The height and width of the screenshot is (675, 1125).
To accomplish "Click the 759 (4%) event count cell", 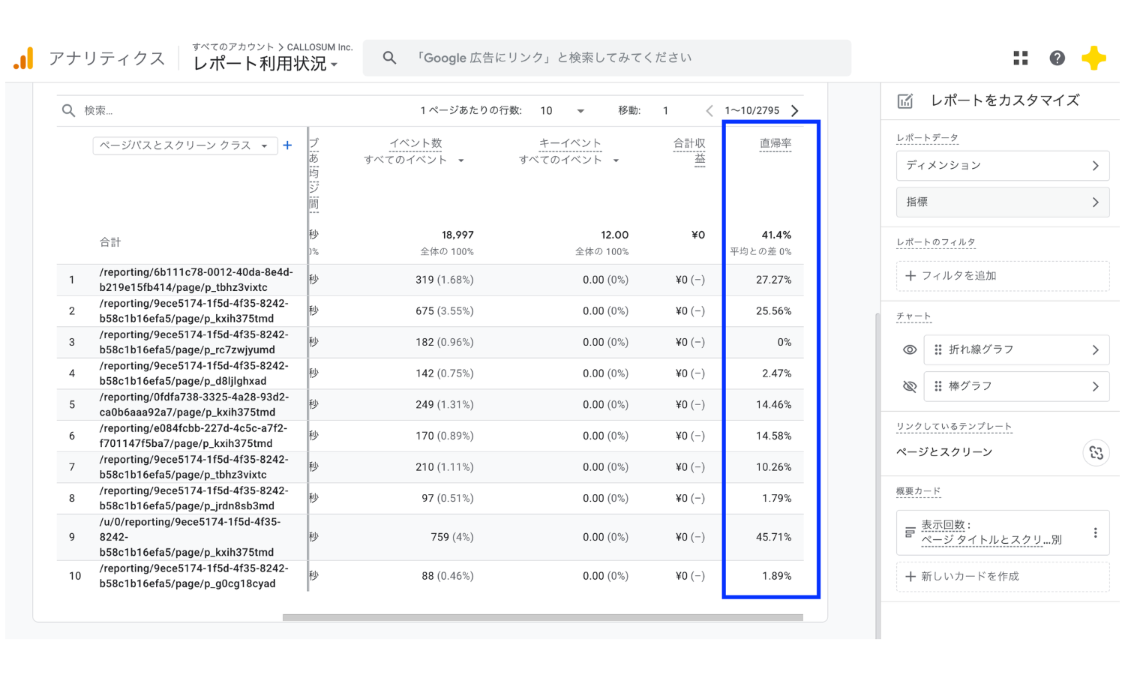I will coord(452,537).
